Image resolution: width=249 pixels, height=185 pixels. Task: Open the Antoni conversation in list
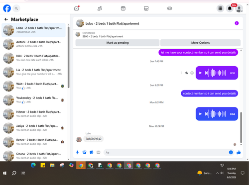tap(33, 44)
